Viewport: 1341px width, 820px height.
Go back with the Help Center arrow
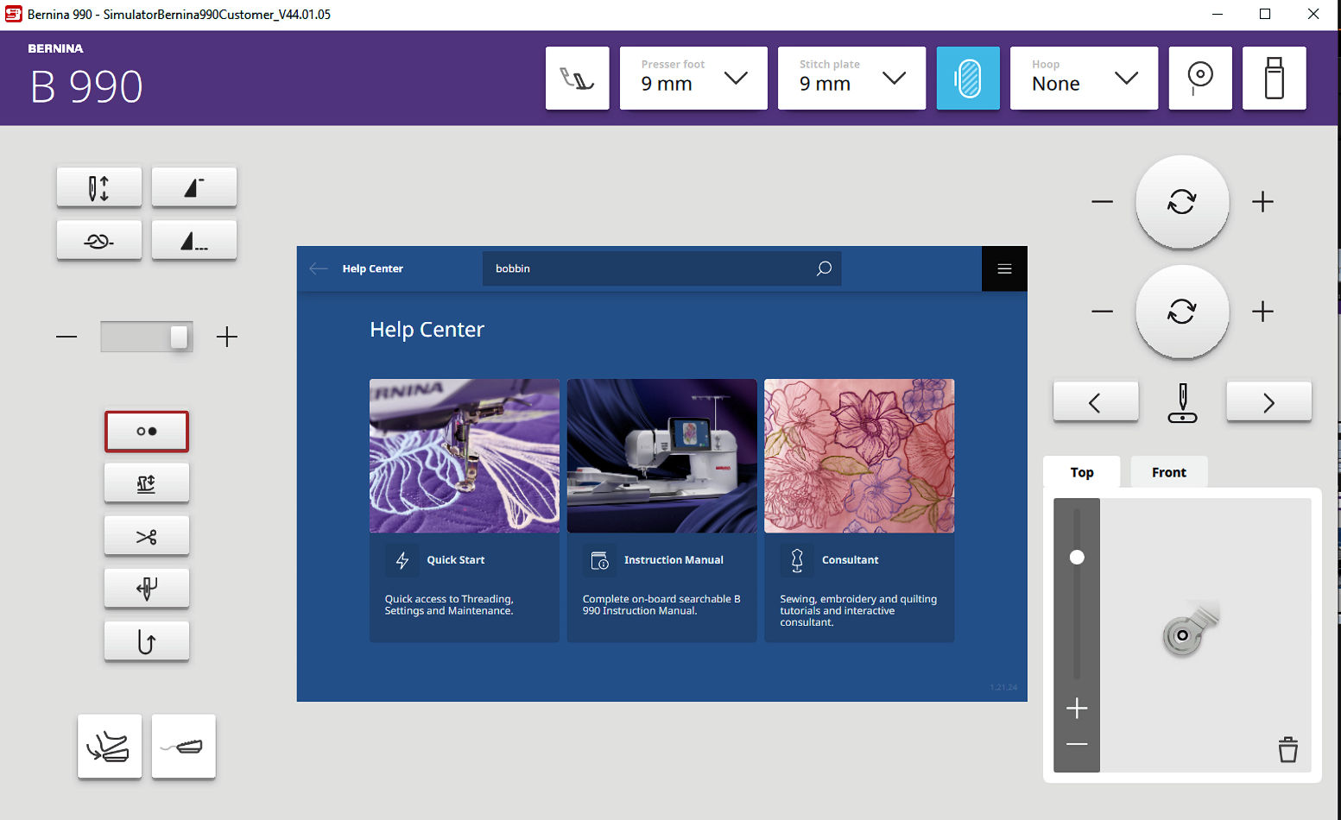[319, 268]
